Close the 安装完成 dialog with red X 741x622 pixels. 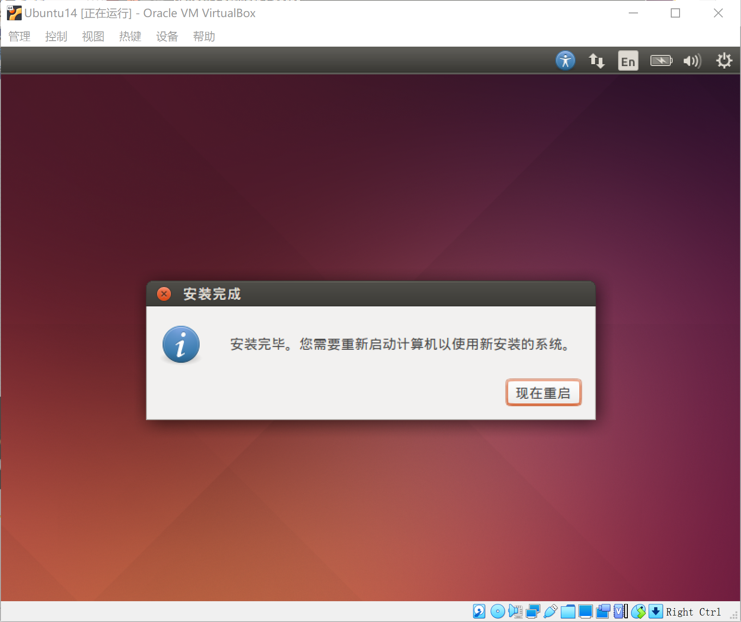(x=164, y=294)
